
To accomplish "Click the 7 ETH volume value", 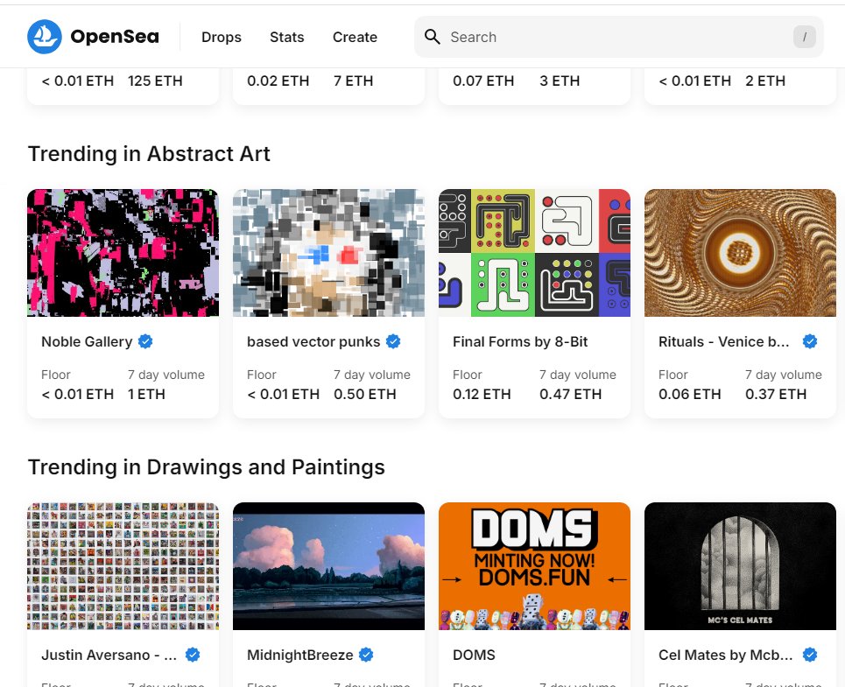I will (354, 81).
